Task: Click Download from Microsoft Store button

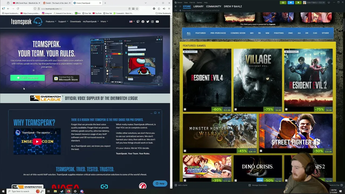Action: coord(66,78)
